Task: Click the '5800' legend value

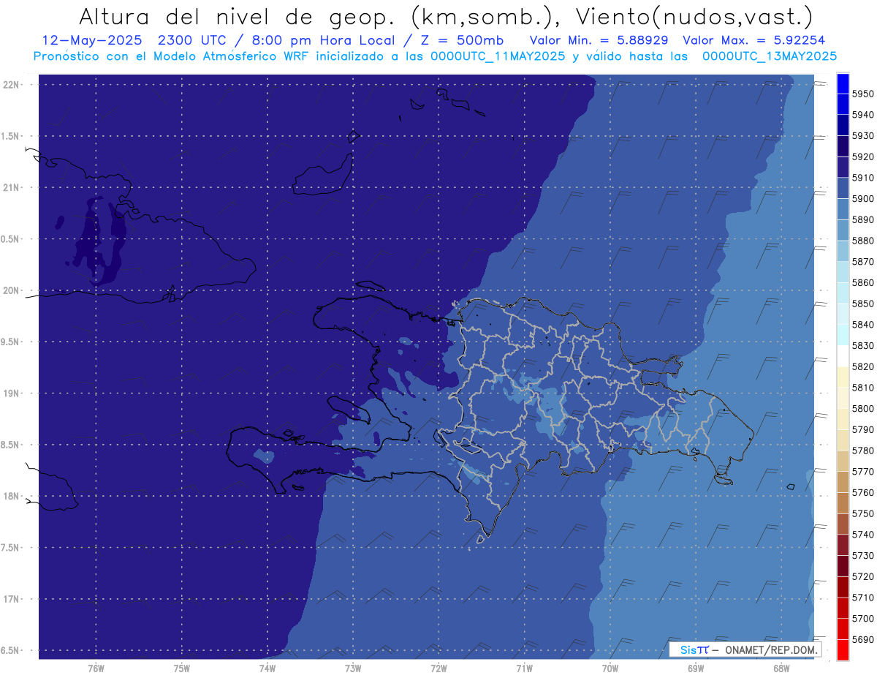Action: tap(863, 408)
